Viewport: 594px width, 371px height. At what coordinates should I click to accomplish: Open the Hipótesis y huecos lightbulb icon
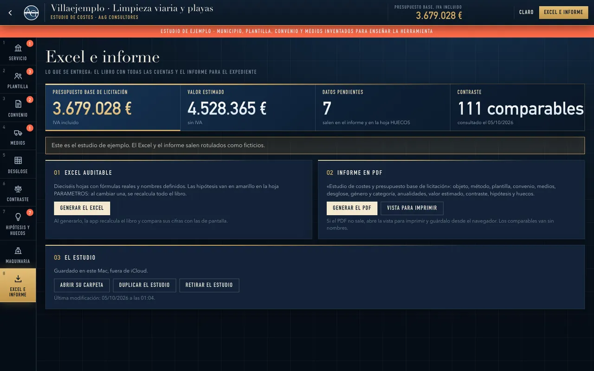pyautogui.click(x=18, y=217)
